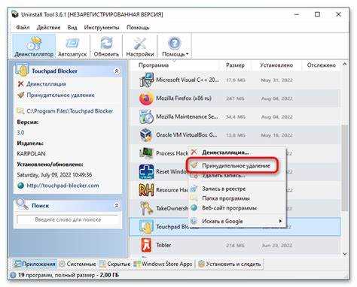Click the Mozilla Maintenance Service icon

pyautogui.click(x=146, y=116)
